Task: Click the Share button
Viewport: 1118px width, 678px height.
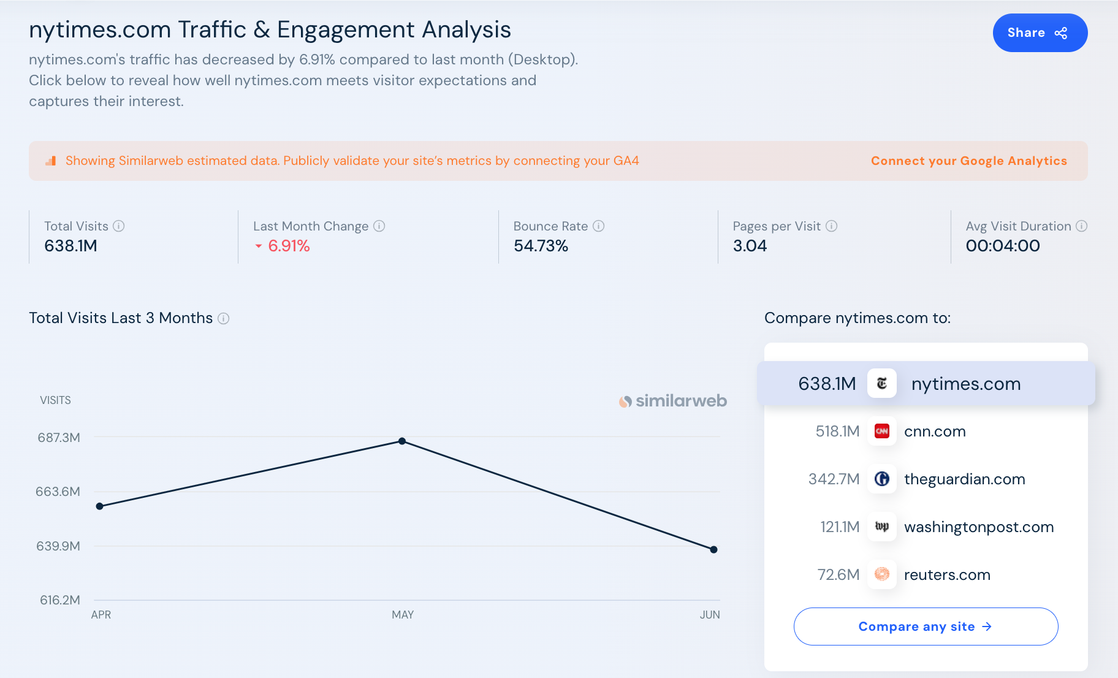Action: [1040, 33]
